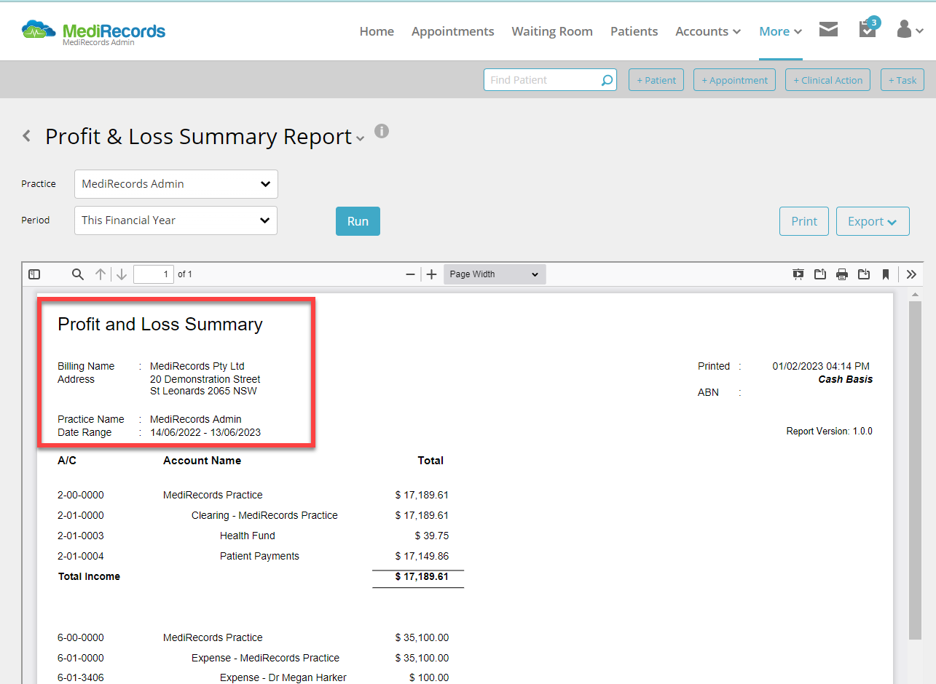The width and height of the screenshot is (936, 684).
Task: Click the Total Income label
Action: (x=89, y=576)
